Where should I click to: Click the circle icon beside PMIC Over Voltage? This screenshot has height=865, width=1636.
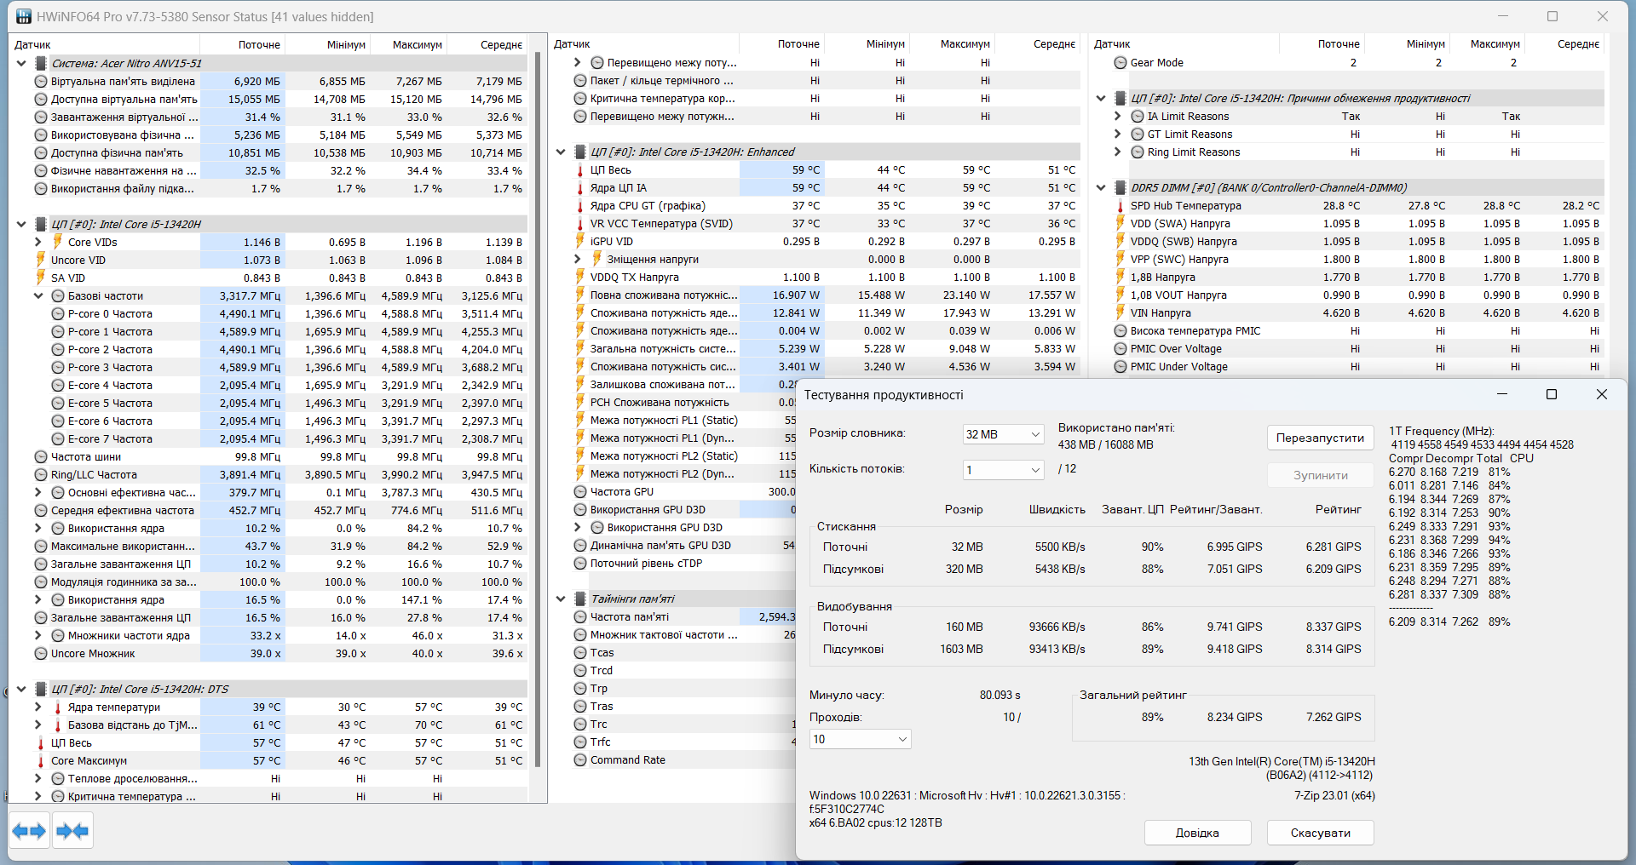click(1120, 348)
